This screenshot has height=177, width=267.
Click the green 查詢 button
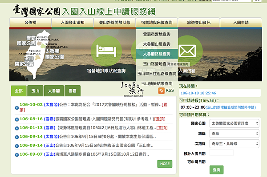tap(216, 170)
